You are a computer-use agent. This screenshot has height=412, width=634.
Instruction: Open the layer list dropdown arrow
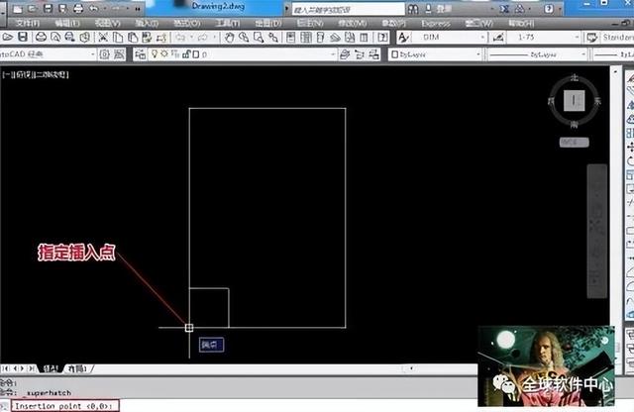(x=333, y=54)
